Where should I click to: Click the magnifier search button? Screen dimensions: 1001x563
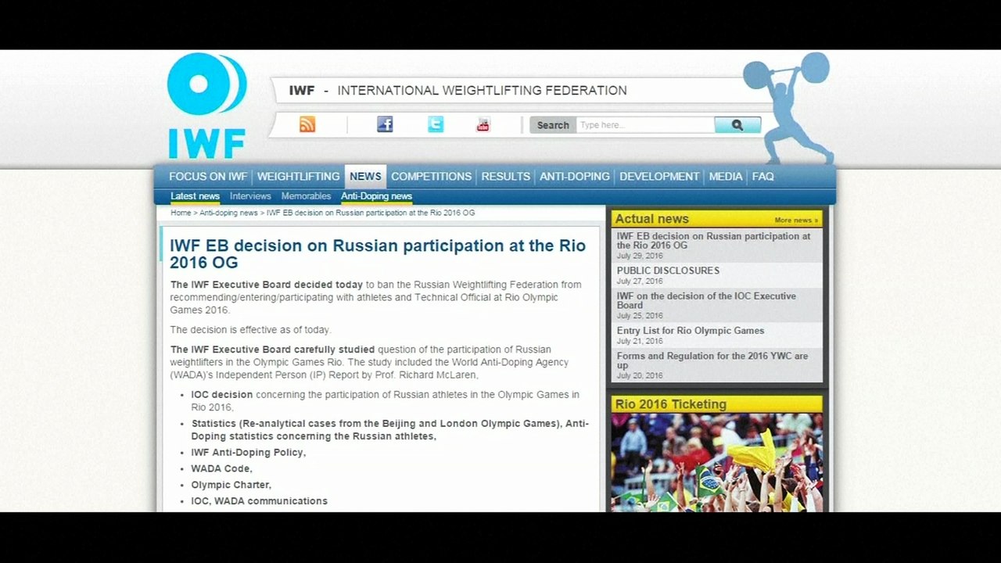coord(737,125)
